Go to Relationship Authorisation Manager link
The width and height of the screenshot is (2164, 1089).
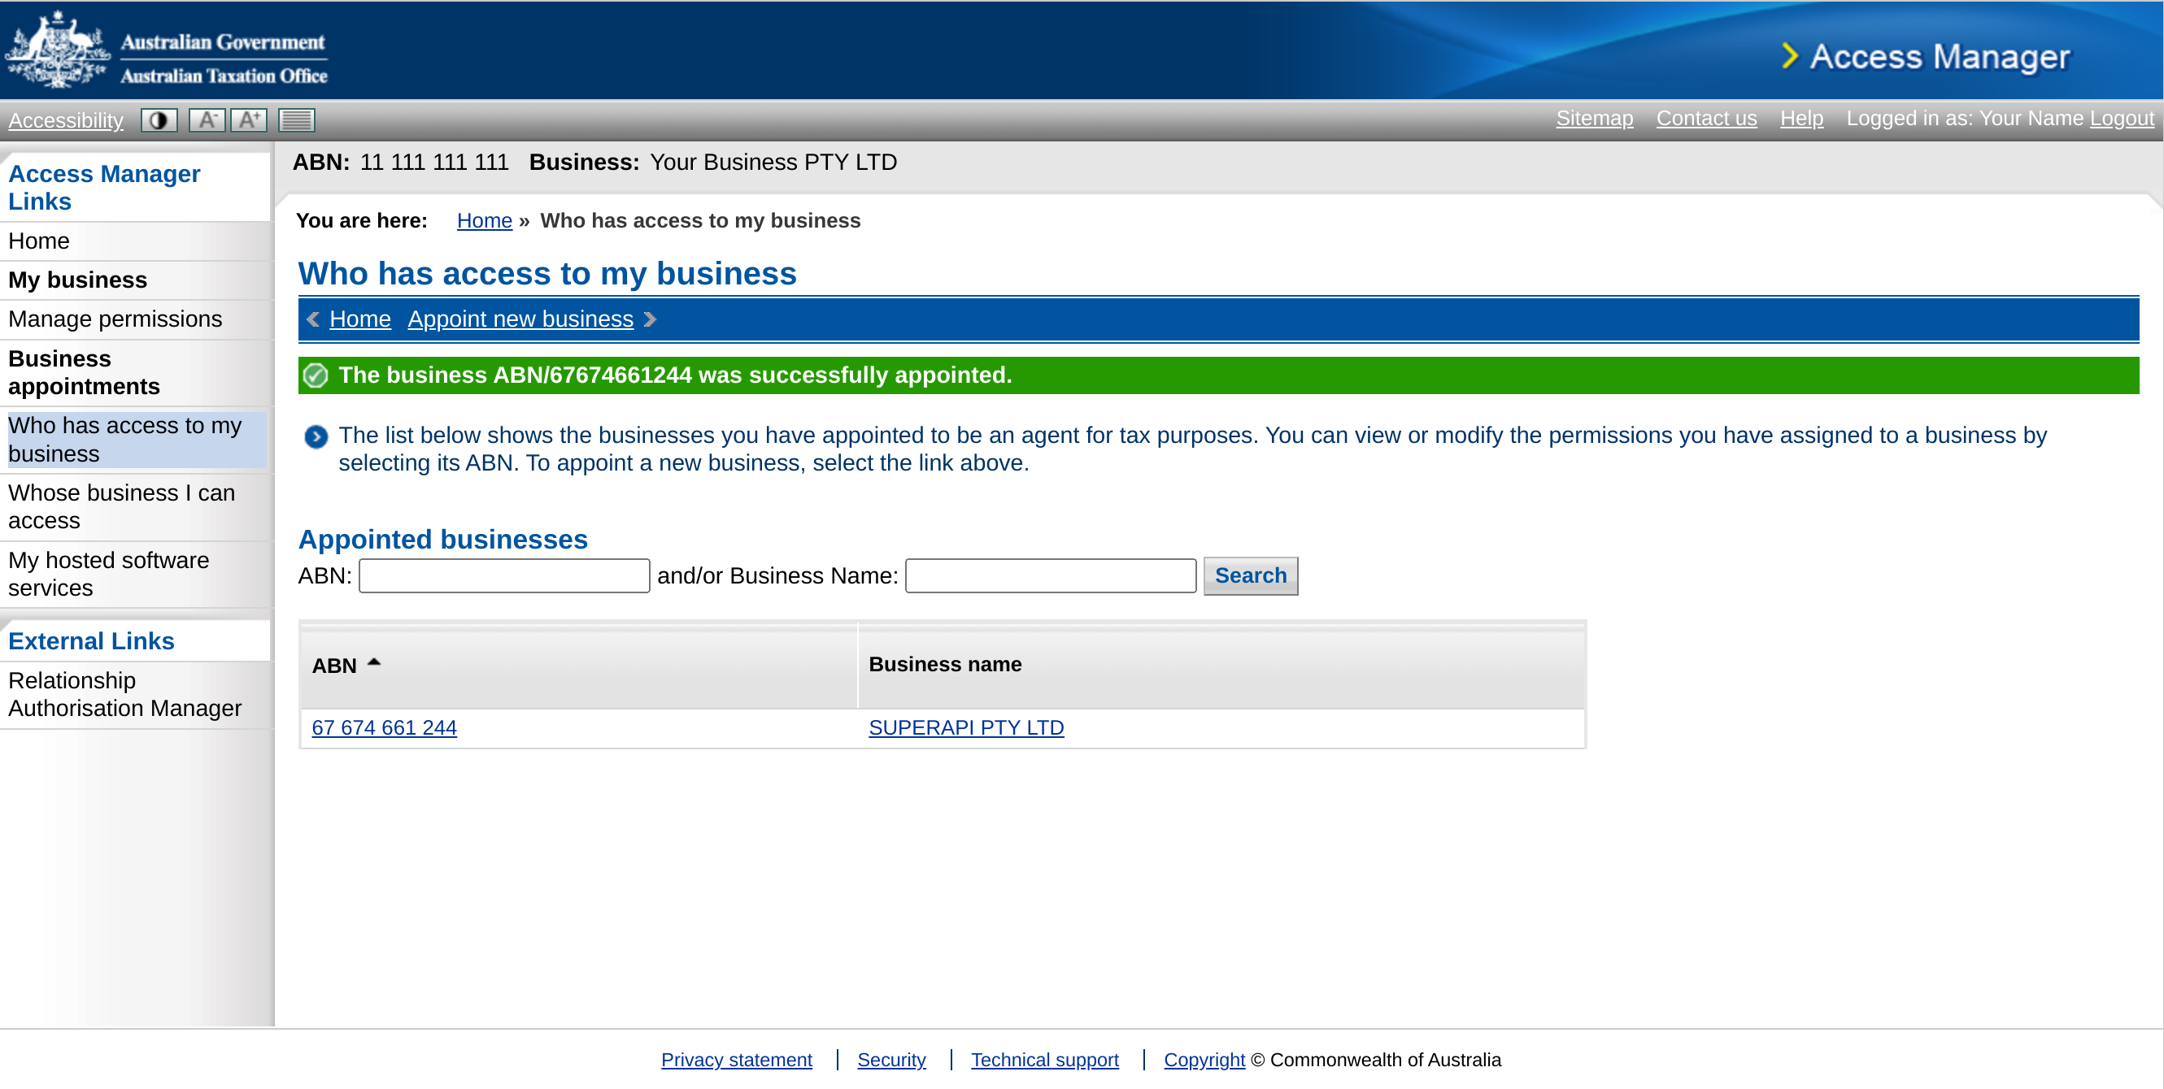pyautogui.click(x=124, y=693)
